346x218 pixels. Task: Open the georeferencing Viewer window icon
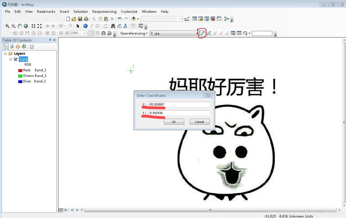pos(233,33)
